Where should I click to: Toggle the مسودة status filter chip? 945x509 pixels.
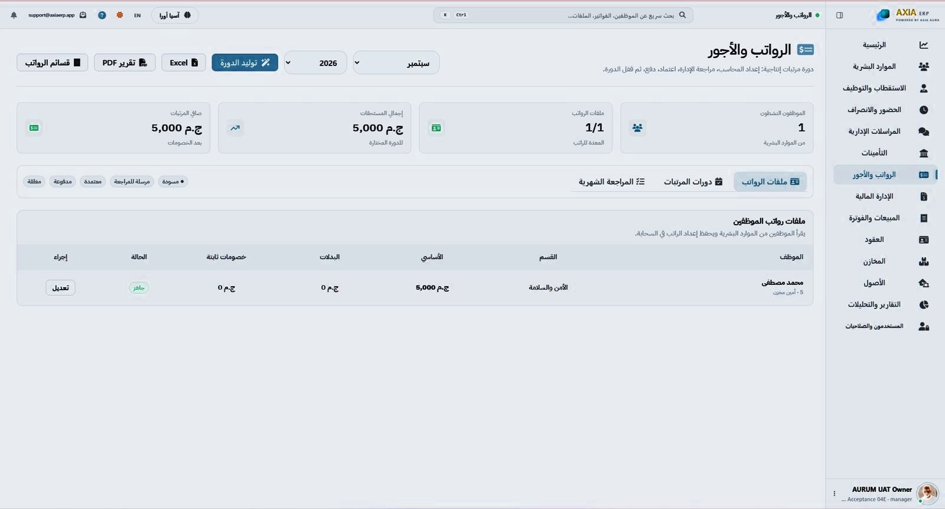click(173, 182)
